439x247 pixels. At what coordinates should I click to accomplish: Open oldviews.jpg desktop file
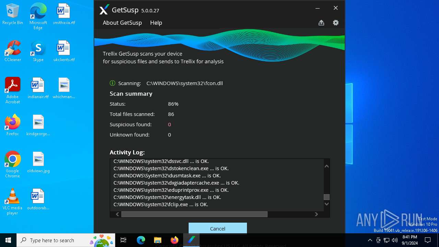[38, 162]
